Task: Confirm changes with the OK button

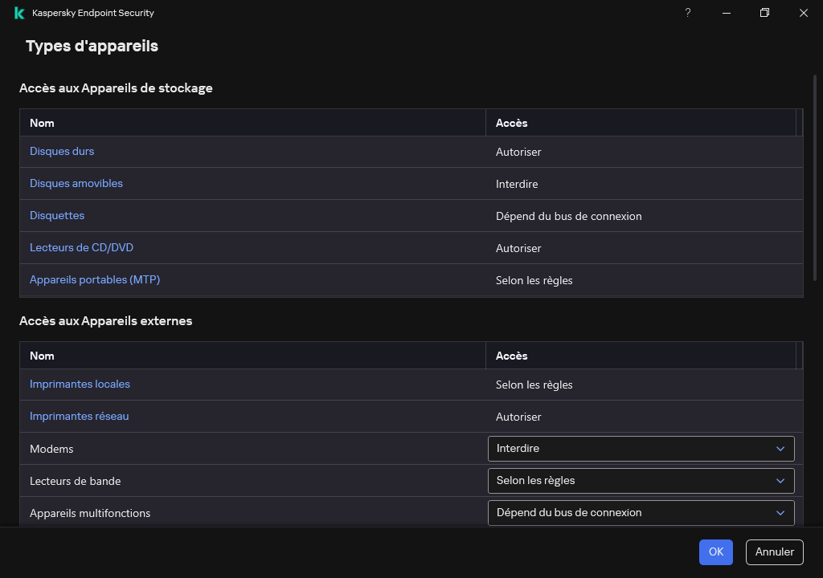Action: [715, 552]
